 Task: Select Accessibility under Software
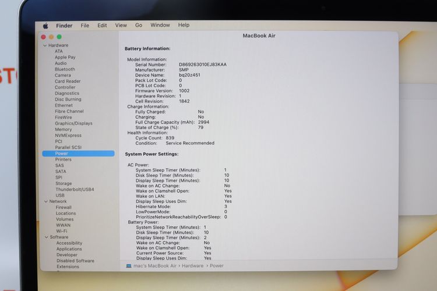point(69,243)
